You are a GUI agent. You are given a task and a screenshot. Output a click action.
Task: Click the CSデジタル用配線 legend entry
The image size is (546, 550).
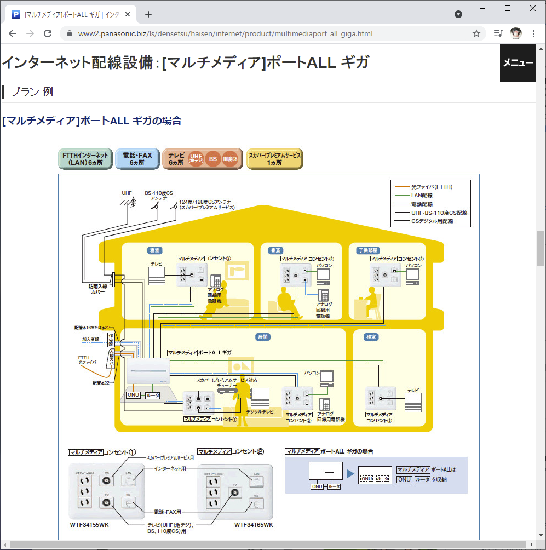[424, 221]
